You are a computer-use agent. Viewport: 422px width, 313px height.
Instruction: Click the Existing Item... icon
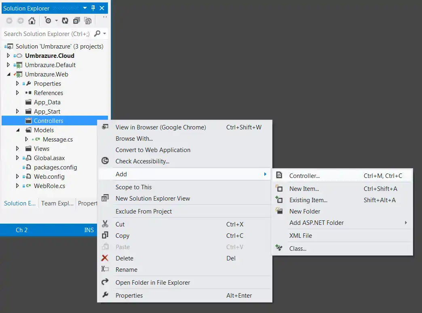[x=279, y=200]
